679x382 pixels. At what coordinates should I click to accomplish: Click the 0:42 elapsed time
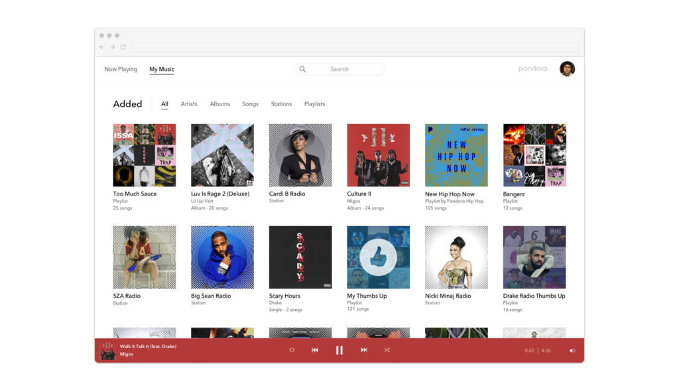click(529, 350)
